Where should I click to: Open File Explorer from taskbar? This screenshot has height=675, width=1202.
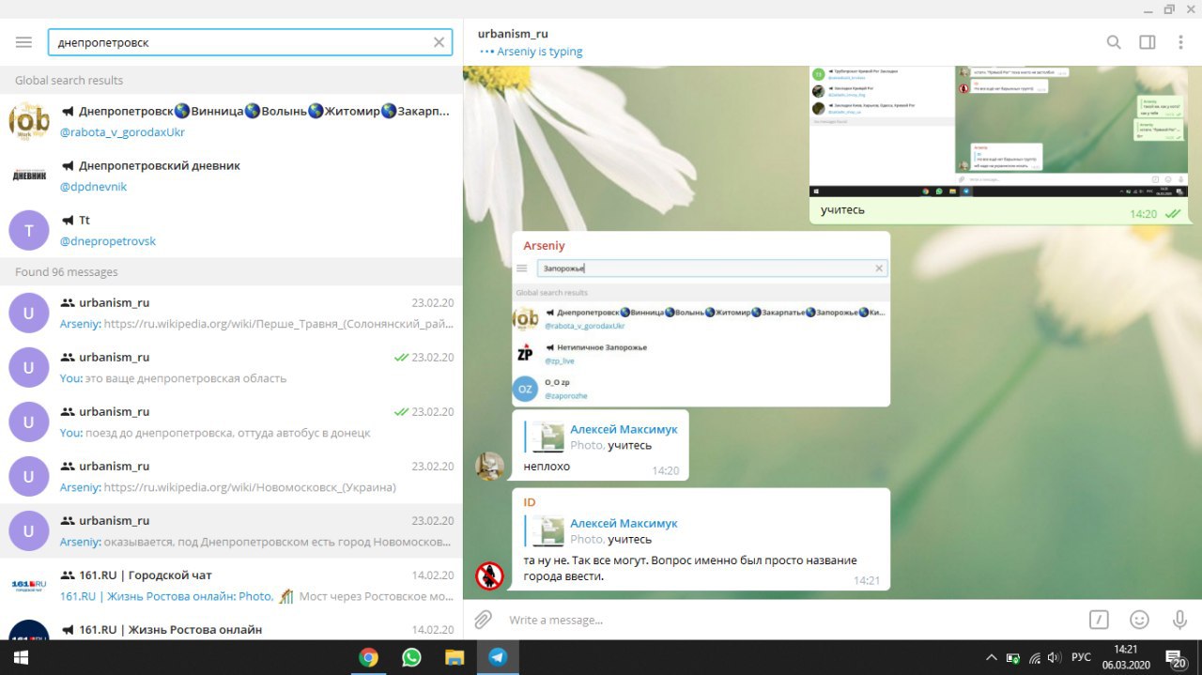coord(455,658)
